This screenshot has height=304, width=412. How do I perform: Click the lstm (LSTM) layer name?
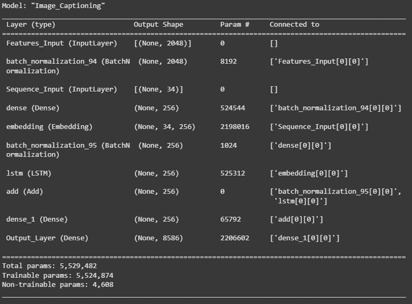[x=29, y=173]
